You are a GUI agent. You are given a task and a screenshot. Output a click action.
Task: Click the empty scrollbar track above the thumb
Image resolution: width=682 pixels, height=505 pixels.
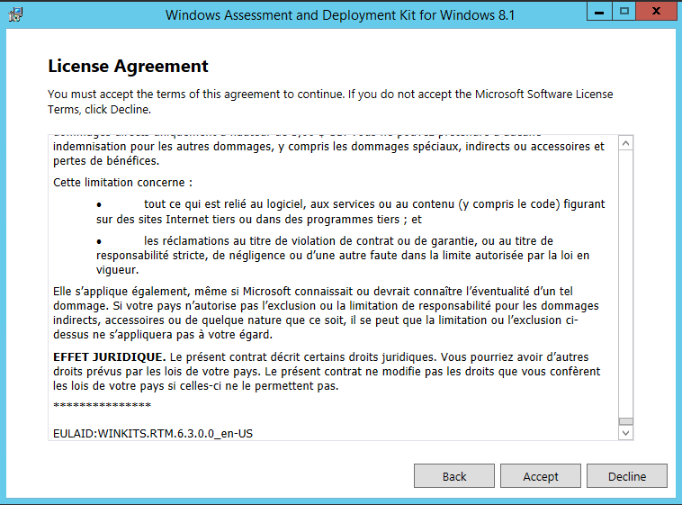626,284
